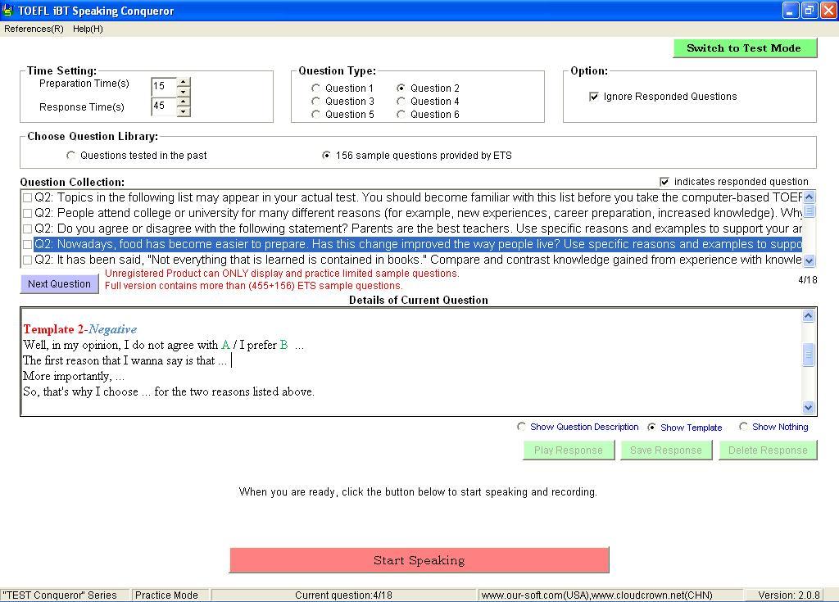Click the Start Speaking button
Image resolution: width=839 pixels, height=602 pixels.
pos(419,560)
